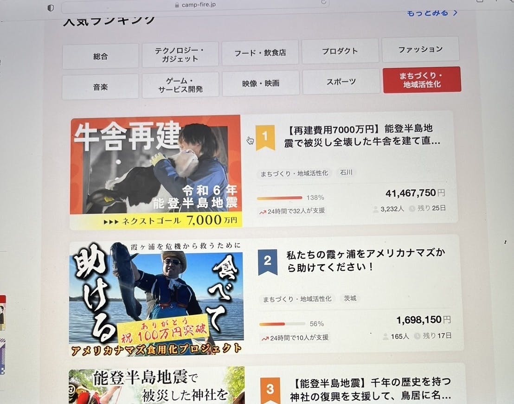Select the 音楽 category tab
This screenshot has height=404, width=514.
100,87
